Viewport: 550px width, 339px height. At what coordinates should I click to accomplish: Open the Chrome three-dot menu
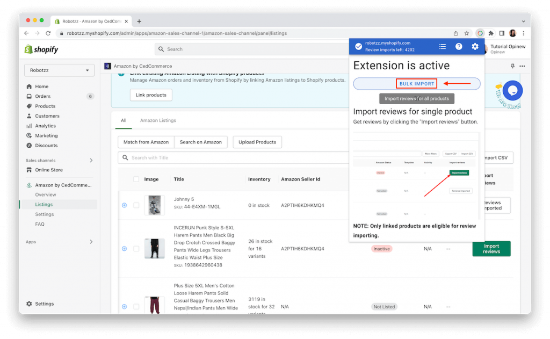(523, 33)
